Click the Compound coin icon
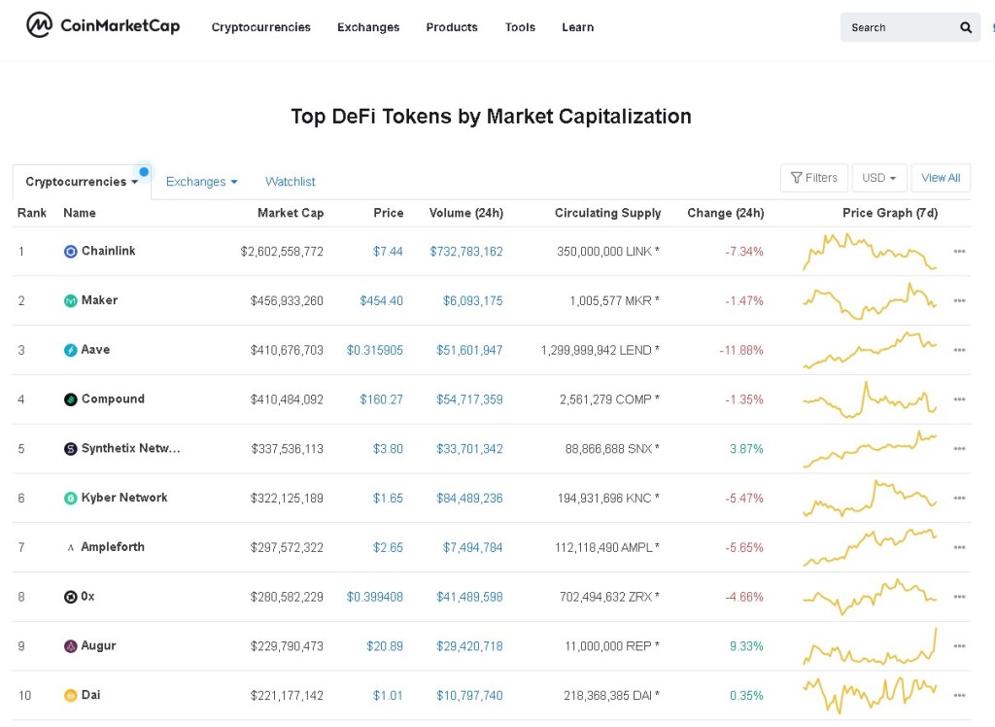 pyautogui.click(x=70, y=399)
